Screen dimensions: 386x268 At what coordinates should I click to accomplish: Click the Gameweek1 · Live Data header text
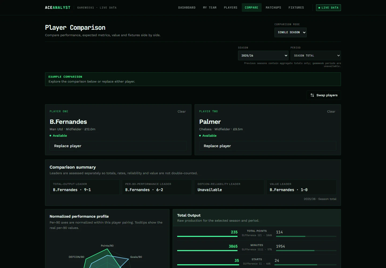coord(97,8)
